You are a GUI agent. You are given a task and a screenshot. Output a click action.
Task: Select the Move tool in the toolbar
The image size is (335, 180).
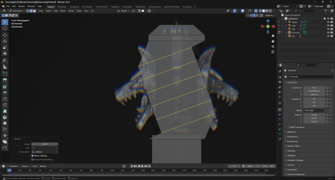(x=5, y=35)
